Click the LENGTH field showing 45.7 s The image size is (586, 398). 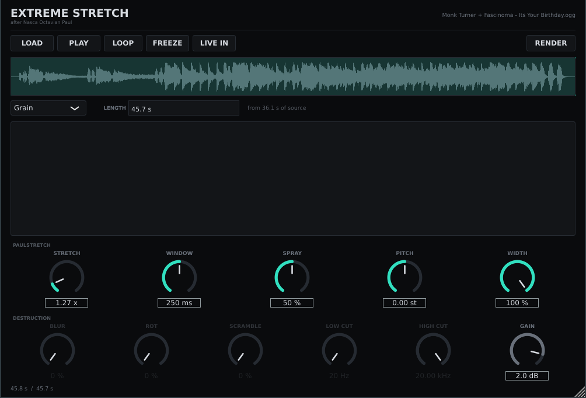click(184, 108)
